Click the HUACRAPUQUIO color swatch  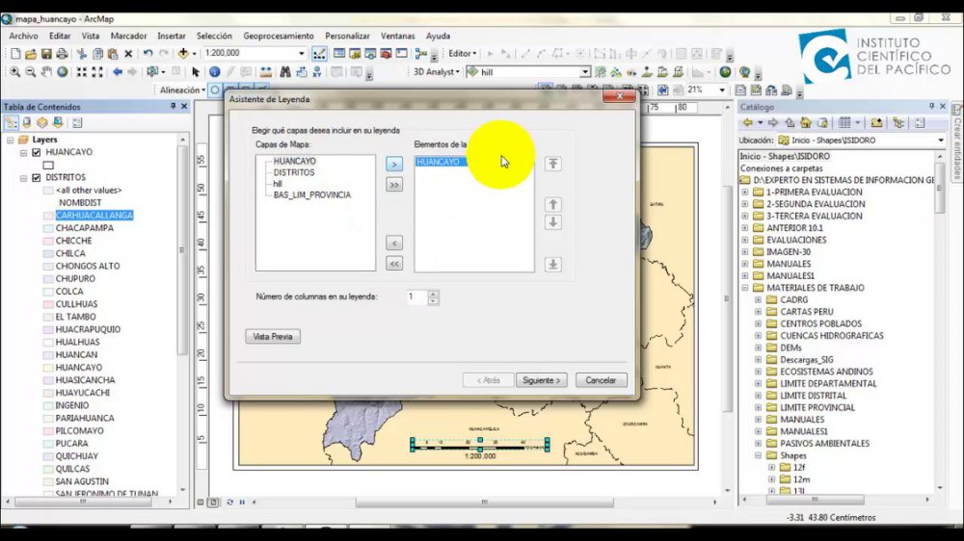48,330
